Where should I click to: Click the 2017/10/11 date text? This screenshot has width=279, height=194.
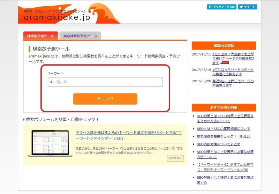pyautogui.click(x=201, y=54)
